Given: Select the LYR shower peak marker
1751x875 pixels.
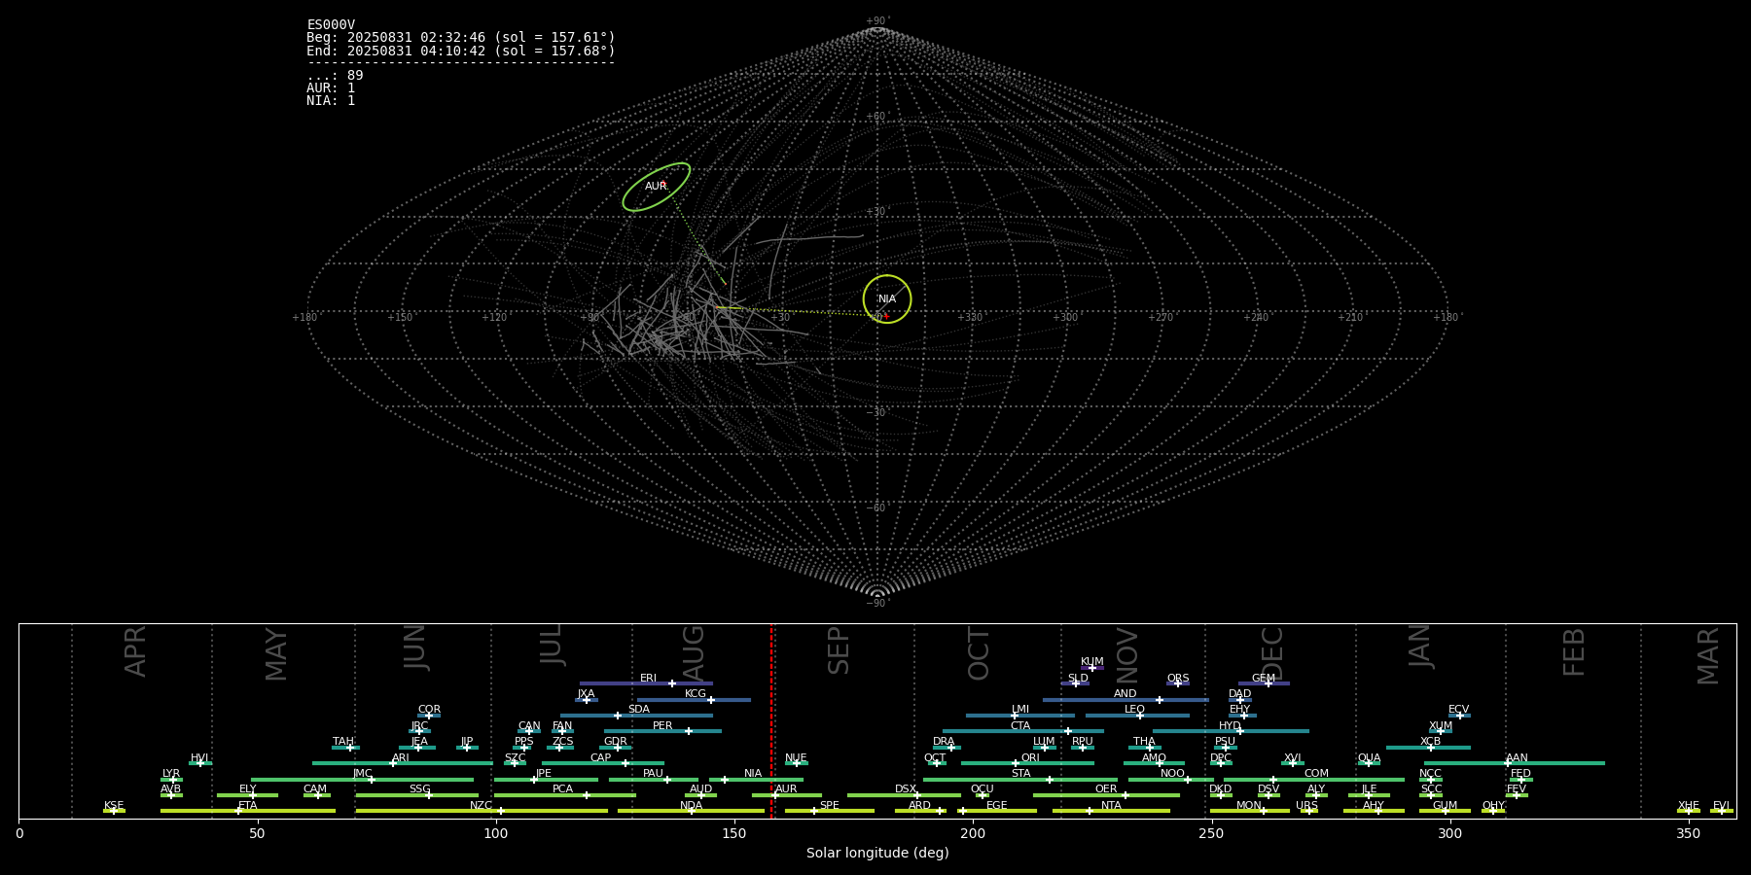Looking at the screenshot, I should pos(173,780).
